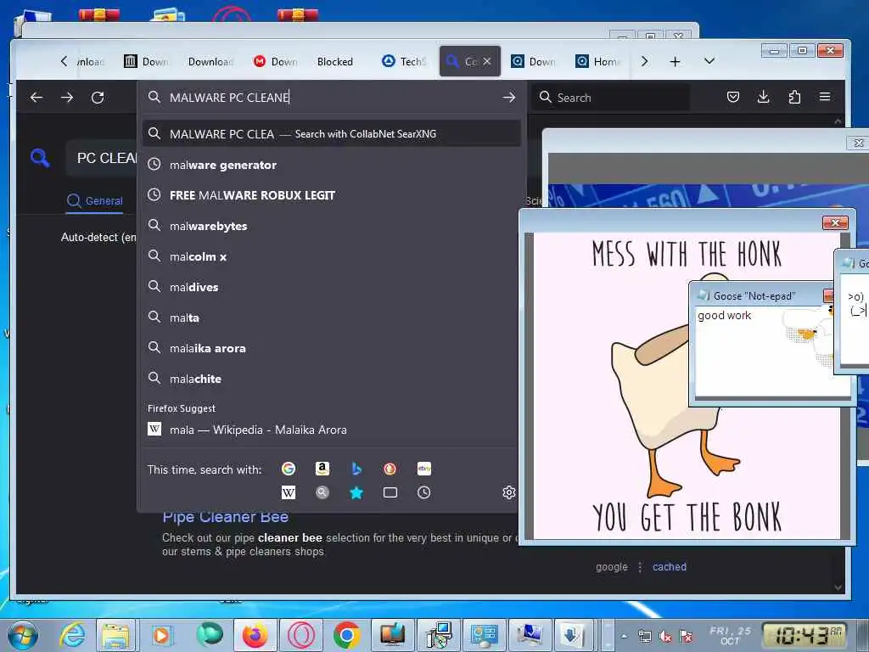Search this time with DuckDuckGo
The image size is (869, 652).
(x=390, y=469)
